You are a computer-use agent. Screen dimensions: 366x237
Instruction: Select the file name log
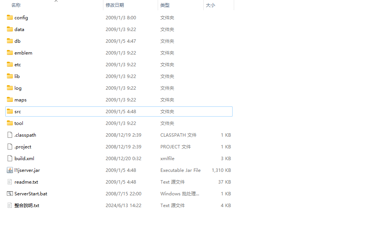(x=18, y=88)
